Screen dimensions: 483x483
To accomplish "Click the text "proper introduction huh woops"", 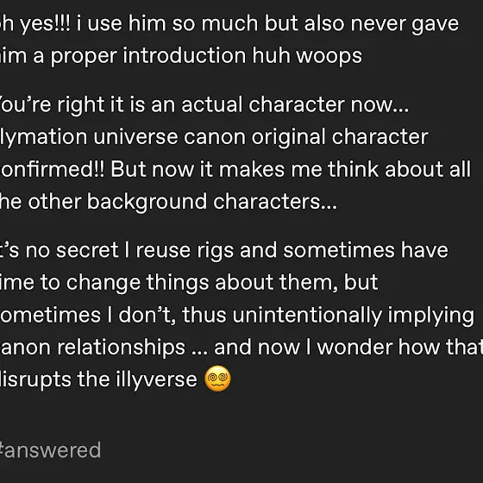I will coord(206,56).
